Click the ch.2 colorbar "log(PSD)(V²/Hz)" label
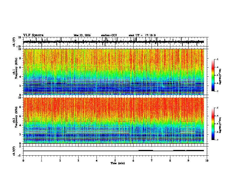The height and width of the screenshot is (180, 233). tap(220, 125)
